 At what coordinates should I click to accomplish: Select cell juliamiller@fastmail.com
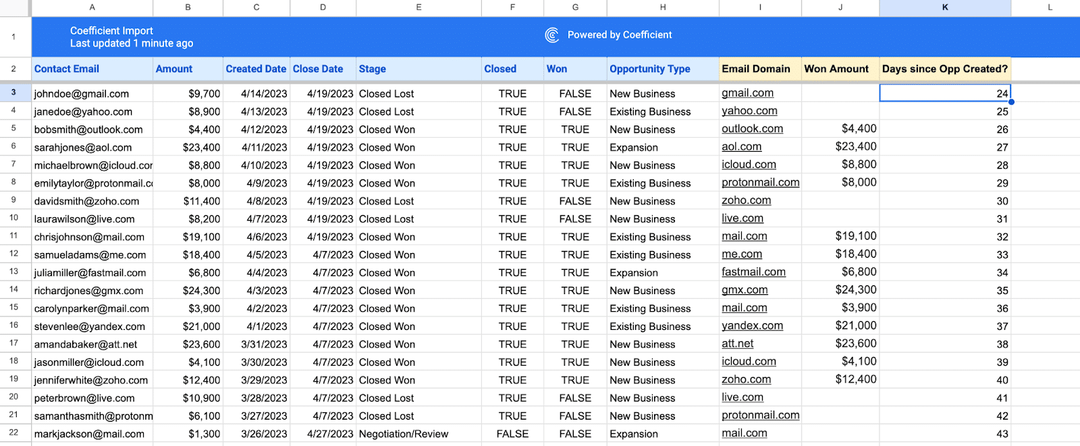point(92,273)
